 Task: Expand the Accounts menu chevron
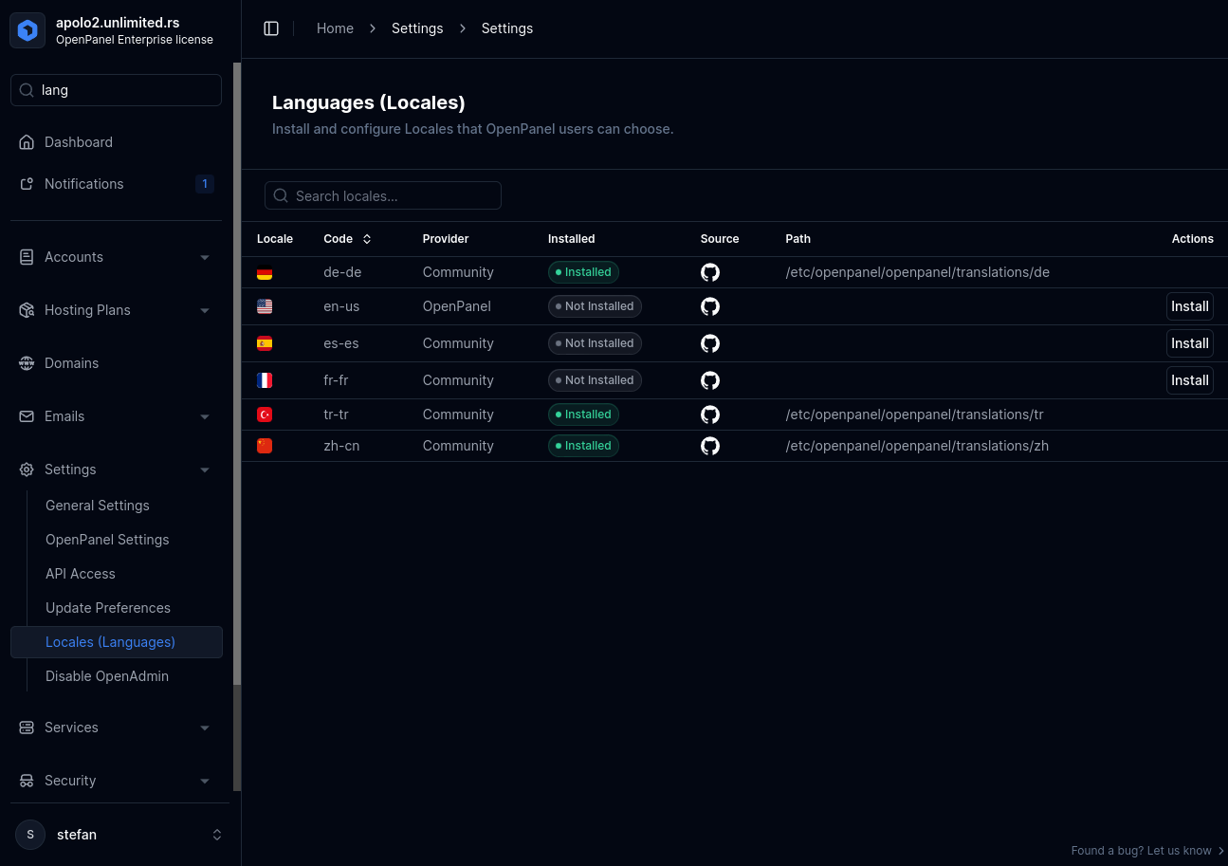[x=205, y=257]
